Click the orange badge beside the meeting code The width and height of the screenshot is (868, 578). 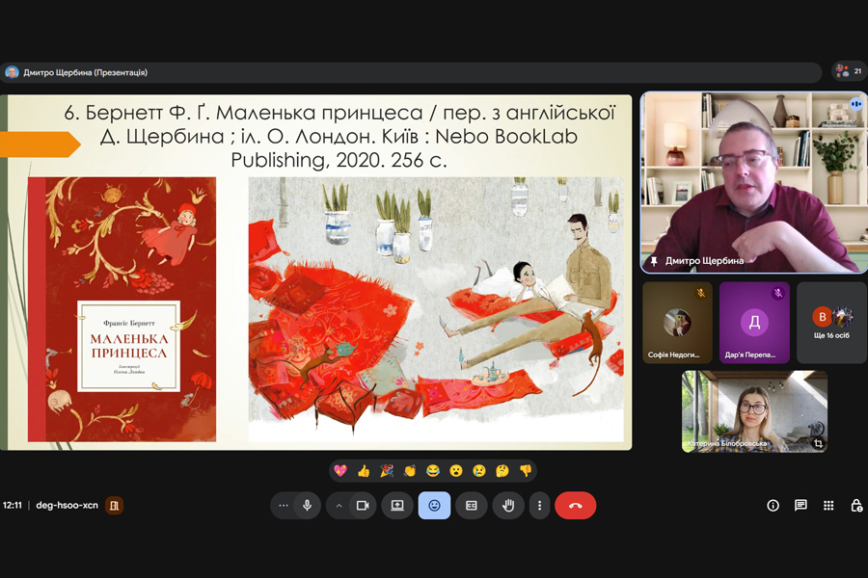point(115,505)
